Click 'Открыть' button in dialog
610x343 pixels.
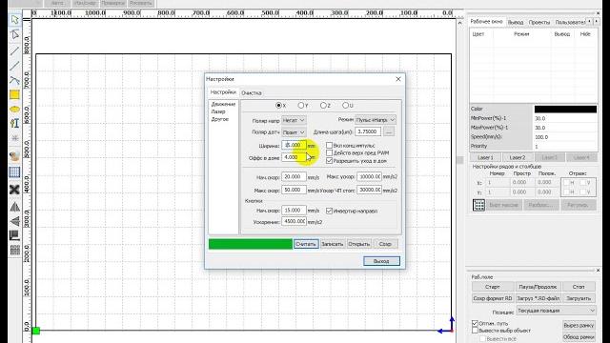click(x=358, y=244)
